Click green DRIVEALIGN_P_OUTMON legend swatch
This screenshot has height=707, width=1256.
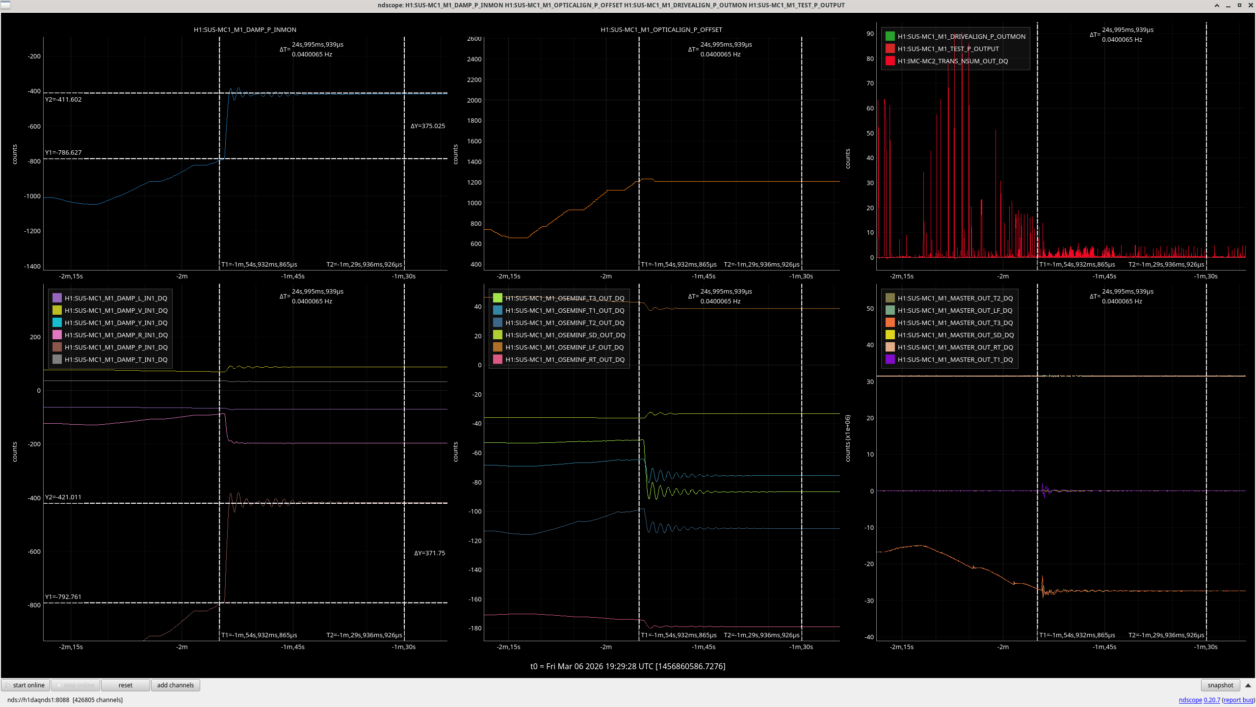(x=890, y=36)
